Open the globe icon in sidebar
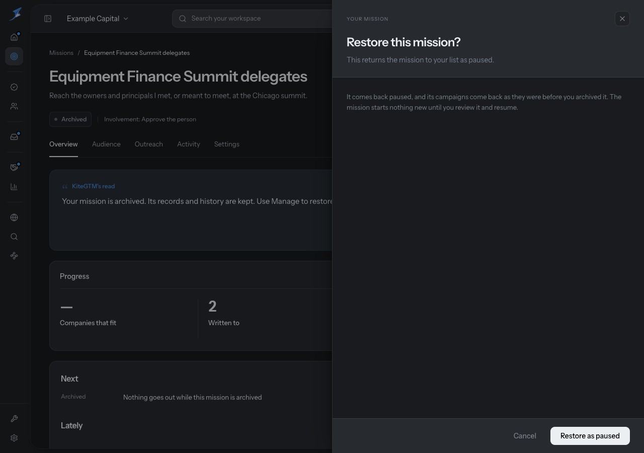This screenshot has height=453, width=644. point(14,217)
